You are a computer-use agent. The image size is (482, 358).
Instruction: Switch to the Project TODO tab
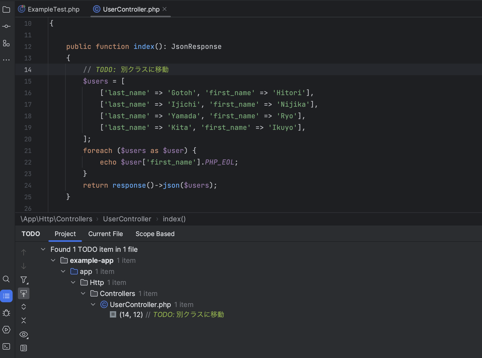[x=65, y=234]
